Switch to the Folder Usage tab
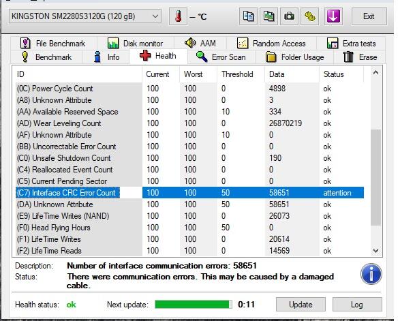400x321 pixels. pos(295,57)
